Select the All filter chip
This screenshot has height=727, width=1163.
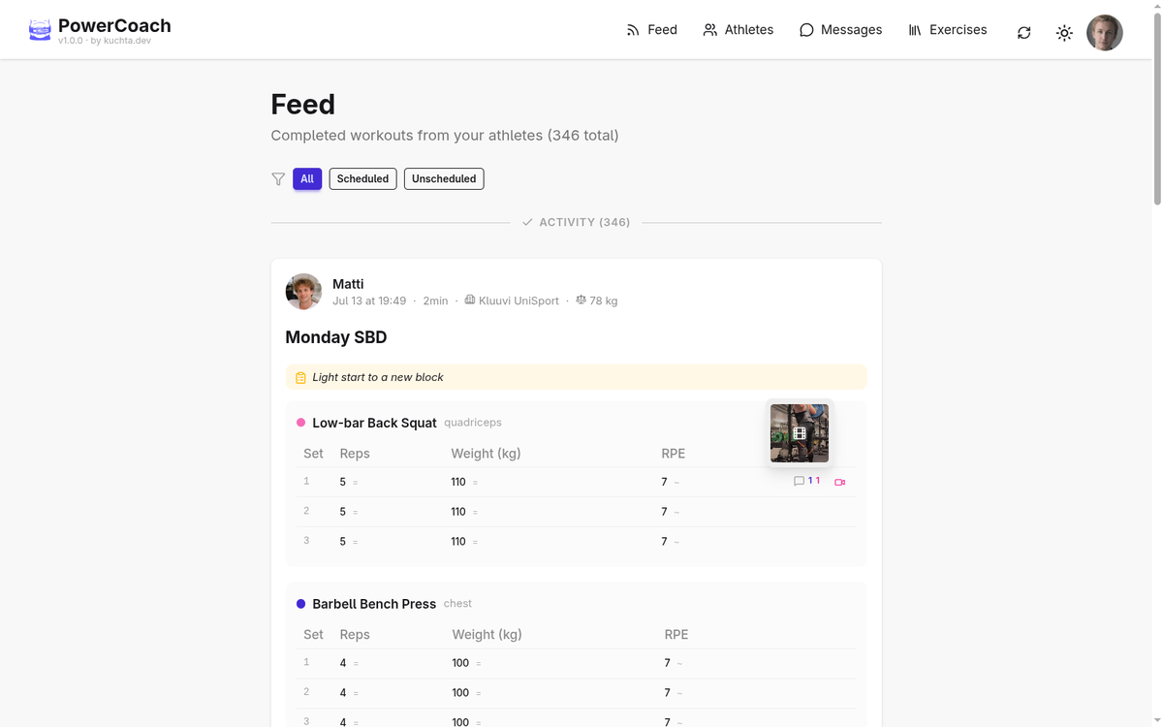pyautogui.click(x=307, y=178)
